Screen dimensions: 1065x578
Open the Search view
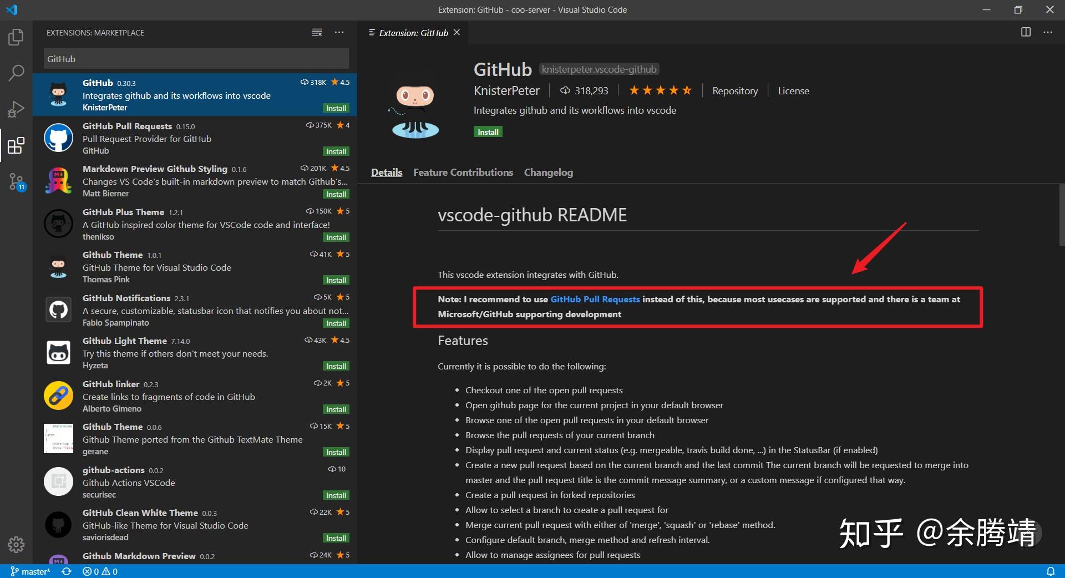coord(16,73)
